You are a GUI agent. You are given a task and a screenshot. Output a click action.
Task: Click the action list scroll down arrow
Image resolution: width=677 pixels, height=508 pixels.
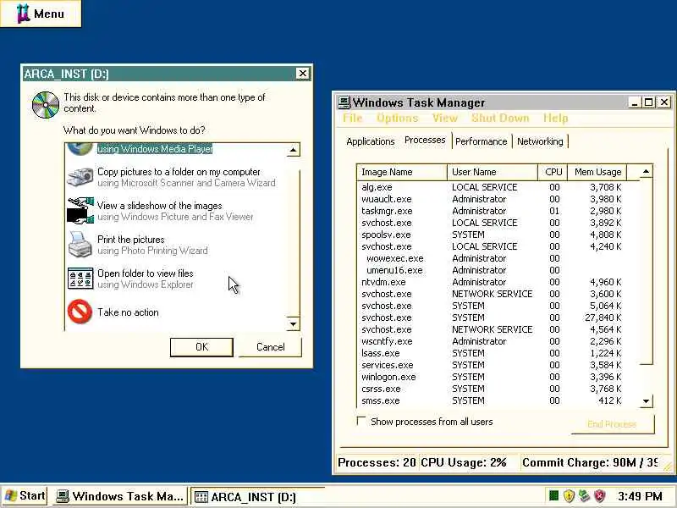point(293,324)
